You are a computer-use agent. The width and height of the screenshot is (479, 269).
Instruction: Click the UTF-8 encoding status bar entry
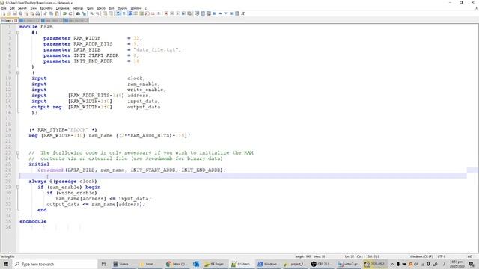(x=442, y=256)
